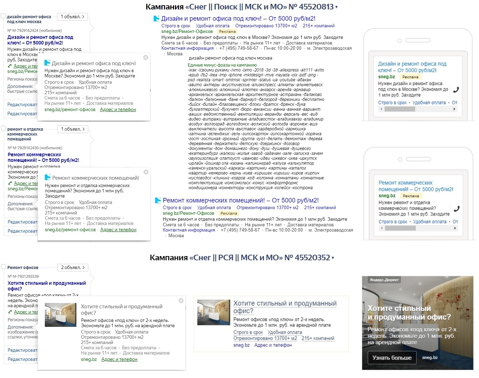Open the left-panel ad title 'Хотите стильный и продуманный офис?'

pos(47,286)
